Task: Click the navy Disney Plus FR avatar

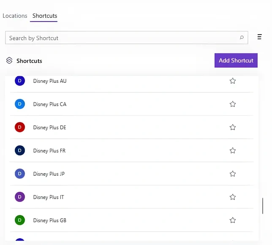Action: click(20, 150)
